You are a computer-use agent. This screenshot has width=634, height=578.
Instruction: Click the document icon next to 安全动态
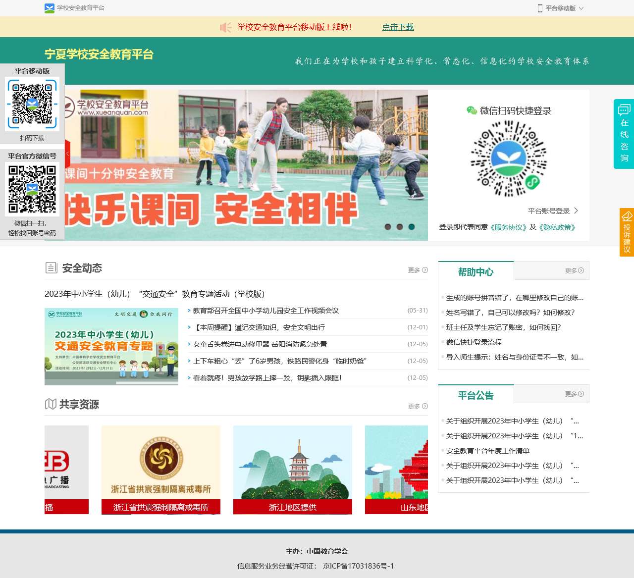(x=51, y=268)
